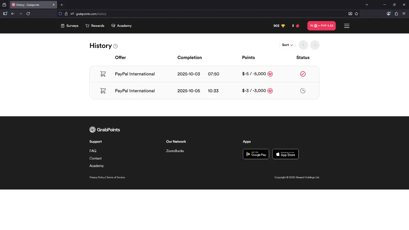
Task: Open the Surveys menu item
Action: pyautogui.click(x=70, y=26)
